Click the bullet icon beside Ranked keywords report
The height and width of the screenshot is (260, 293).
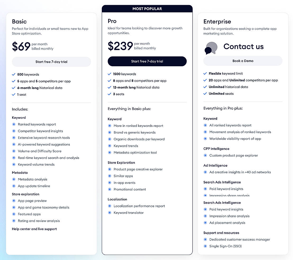[x=14, y=124]
